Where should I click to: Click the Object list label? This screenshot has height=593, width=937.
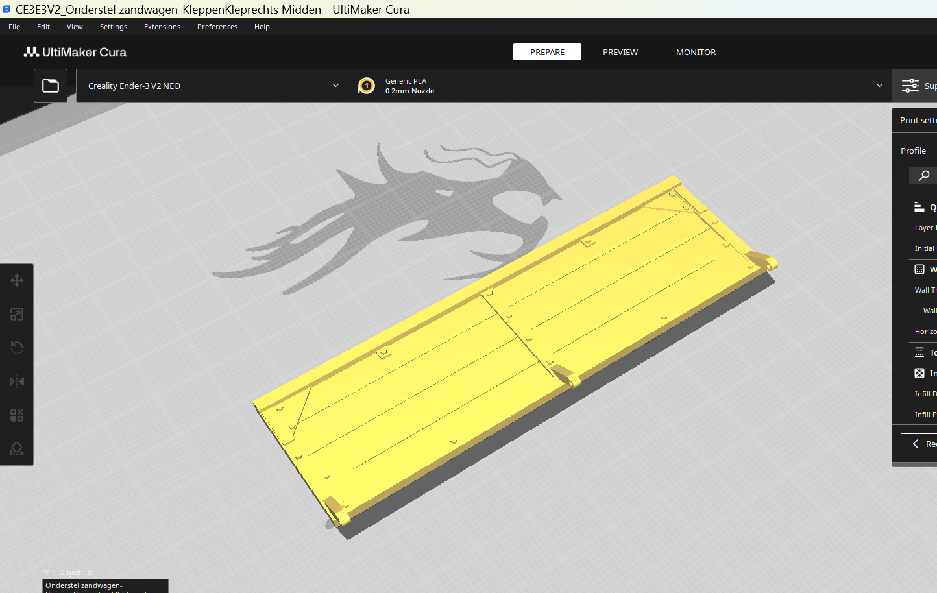tap(76, 572)
